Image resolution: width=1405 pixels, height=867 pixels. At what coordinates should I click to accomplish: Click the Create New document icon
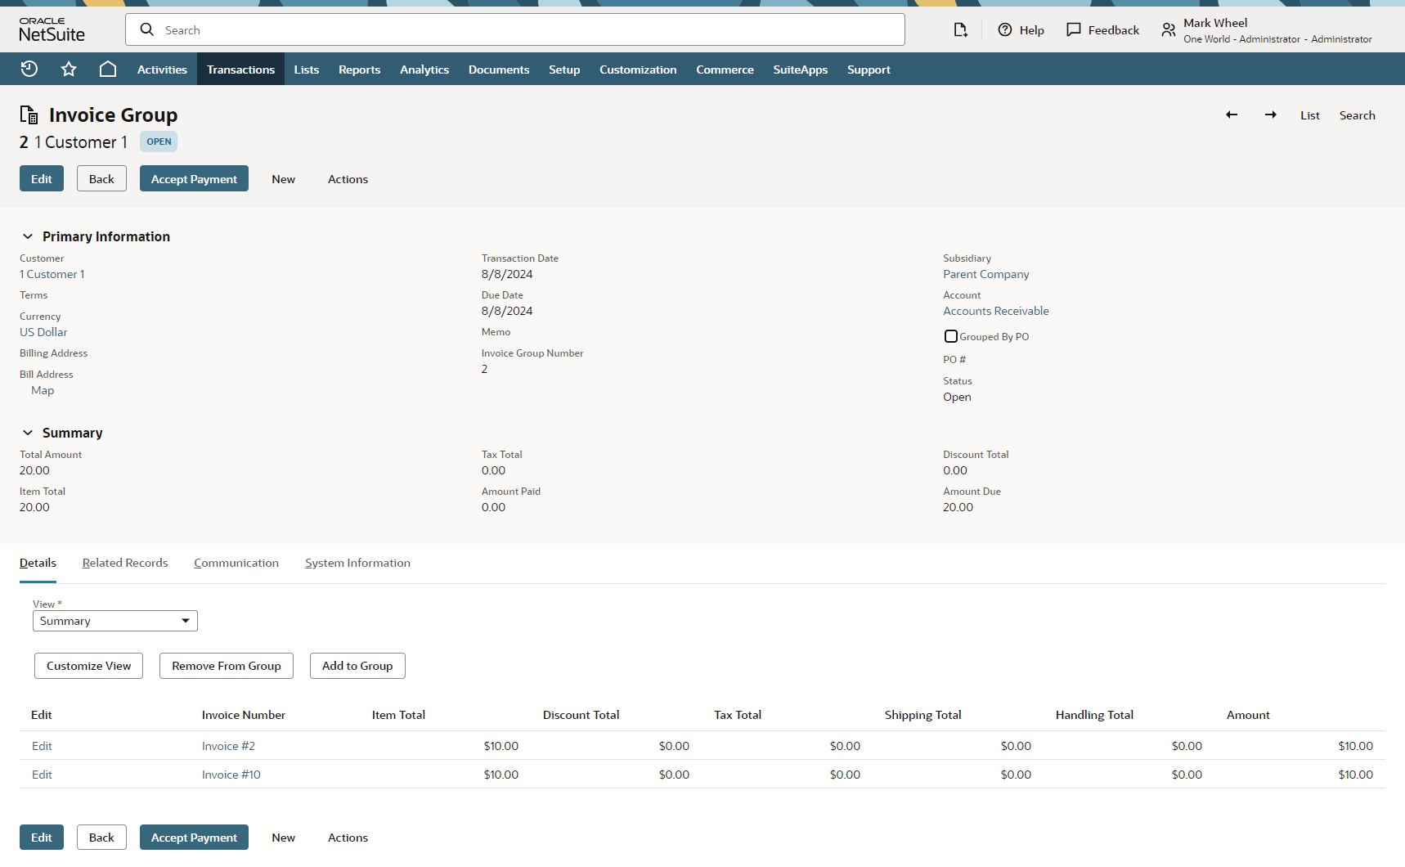[x=961, y=29]
